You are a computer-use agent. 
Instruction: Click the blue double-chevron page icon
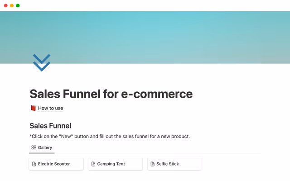point(41,62)
